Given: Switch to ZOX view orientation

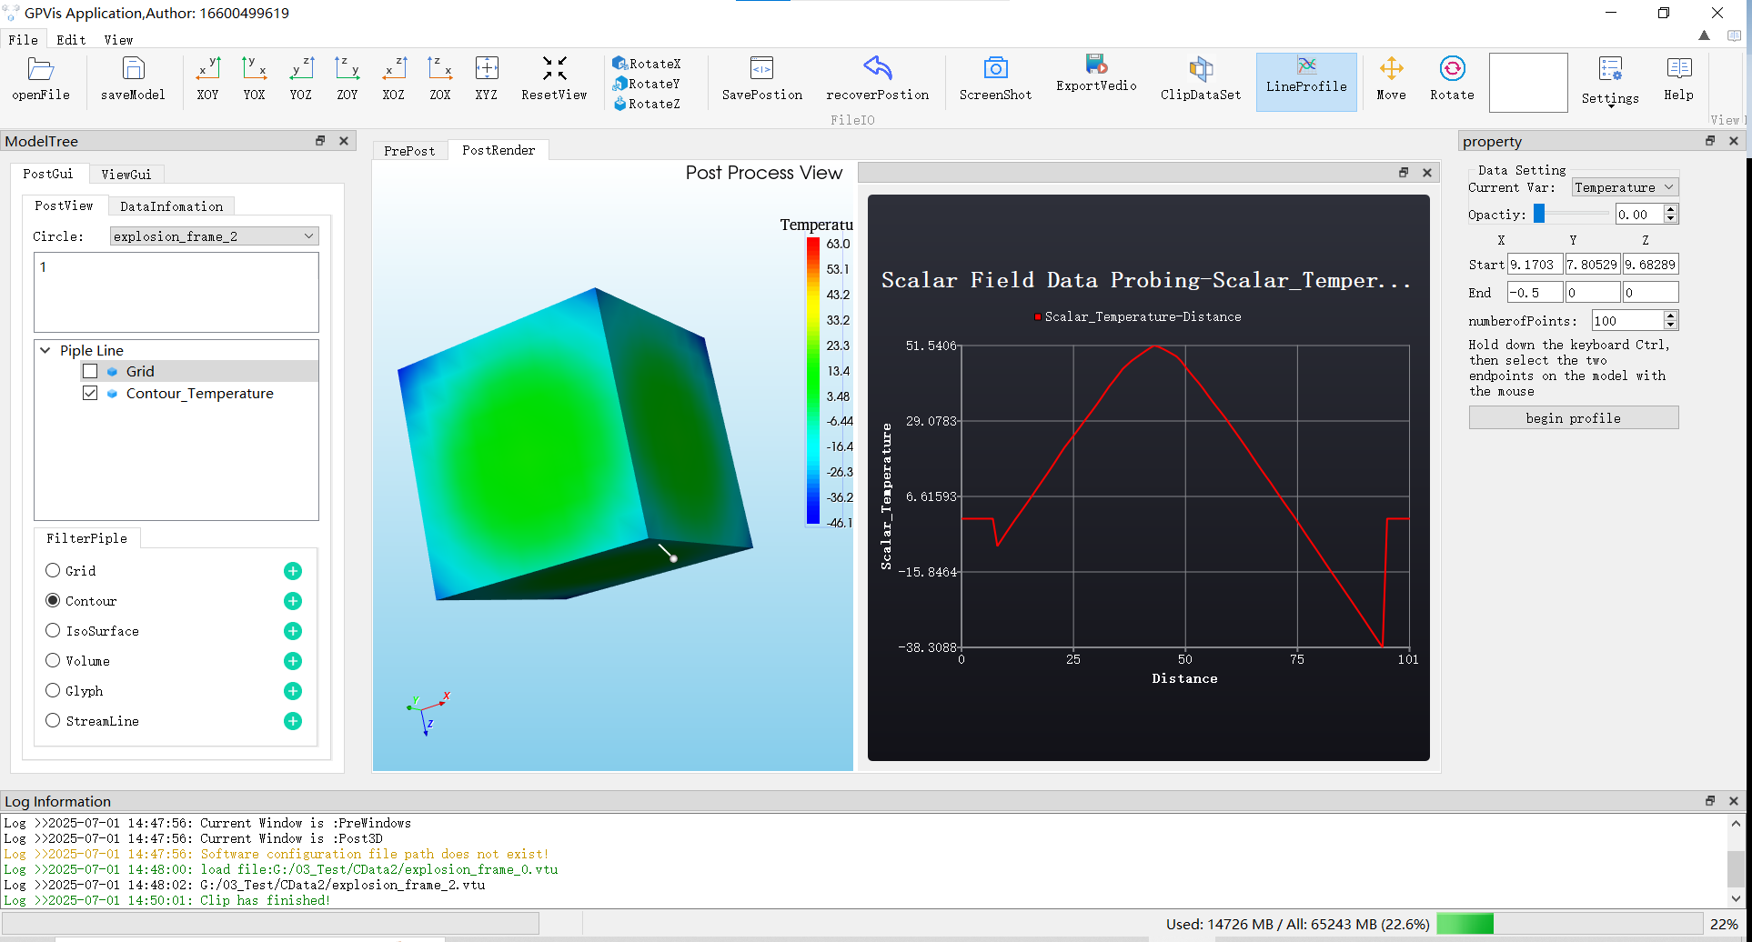Looking at the screenshot, I should pyautogui.click(x=440, y=79).
